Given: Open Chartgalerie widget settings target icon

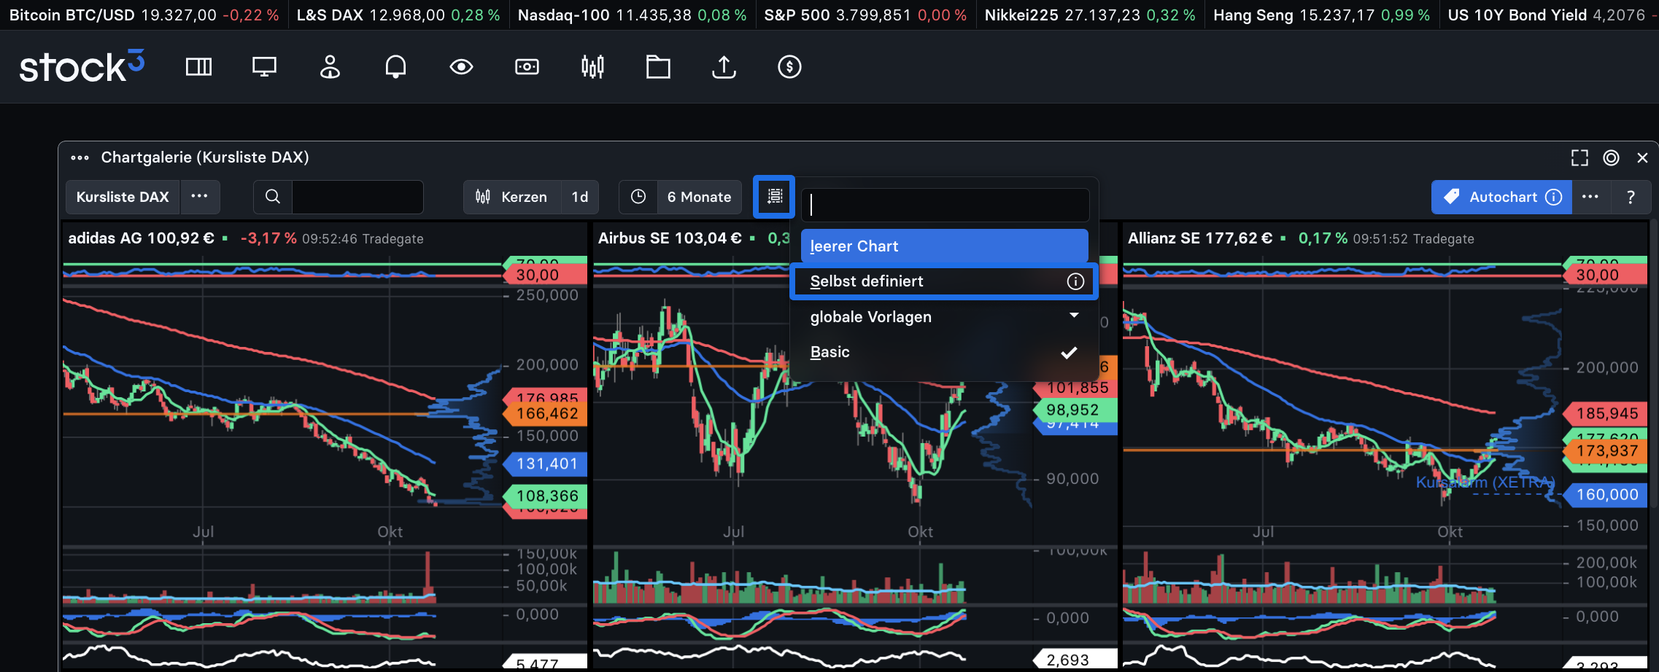Looking at the screenshot, I should pyautogui.click(x=1611, y=157).
